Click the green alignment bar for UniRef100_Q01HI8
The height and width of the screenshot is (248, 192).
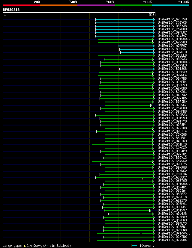pos(122,145)
